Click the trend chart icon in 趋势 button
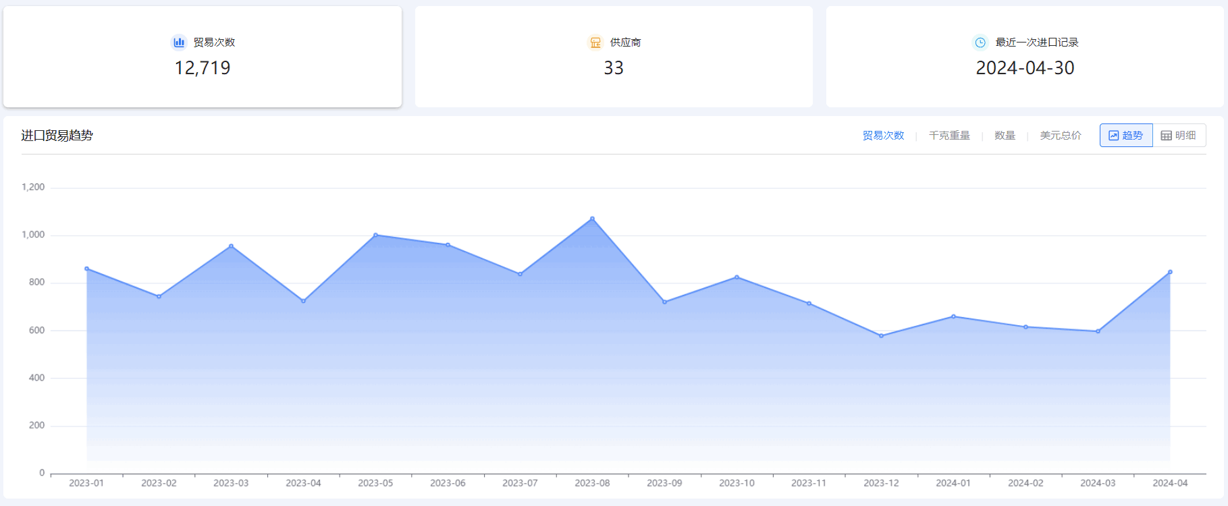Image resolution: width=1228 pixels, height=506 pixels. [x=1114, y=136]
